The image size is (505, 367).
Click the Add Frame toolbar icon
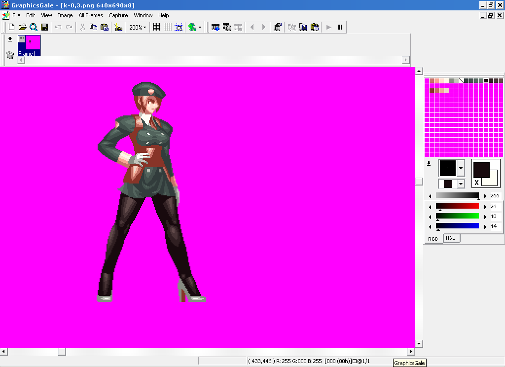coord(216,27)
